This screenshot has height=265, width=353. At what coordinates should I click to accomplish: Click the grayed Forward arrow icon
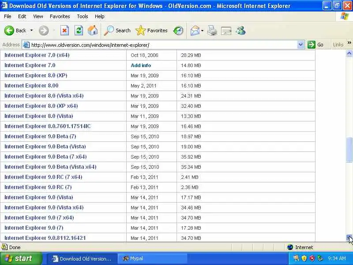tap(43, 30)
